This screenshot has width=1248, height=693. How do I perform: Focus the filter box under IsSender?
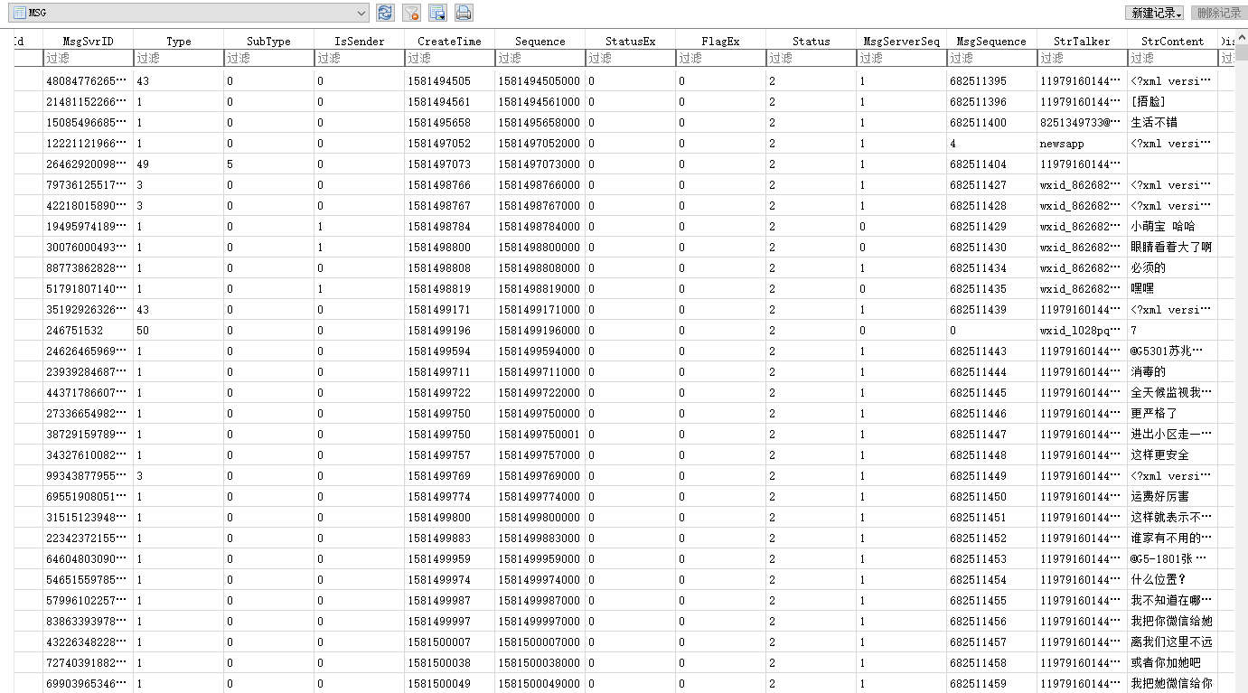(x=360, y=58)
